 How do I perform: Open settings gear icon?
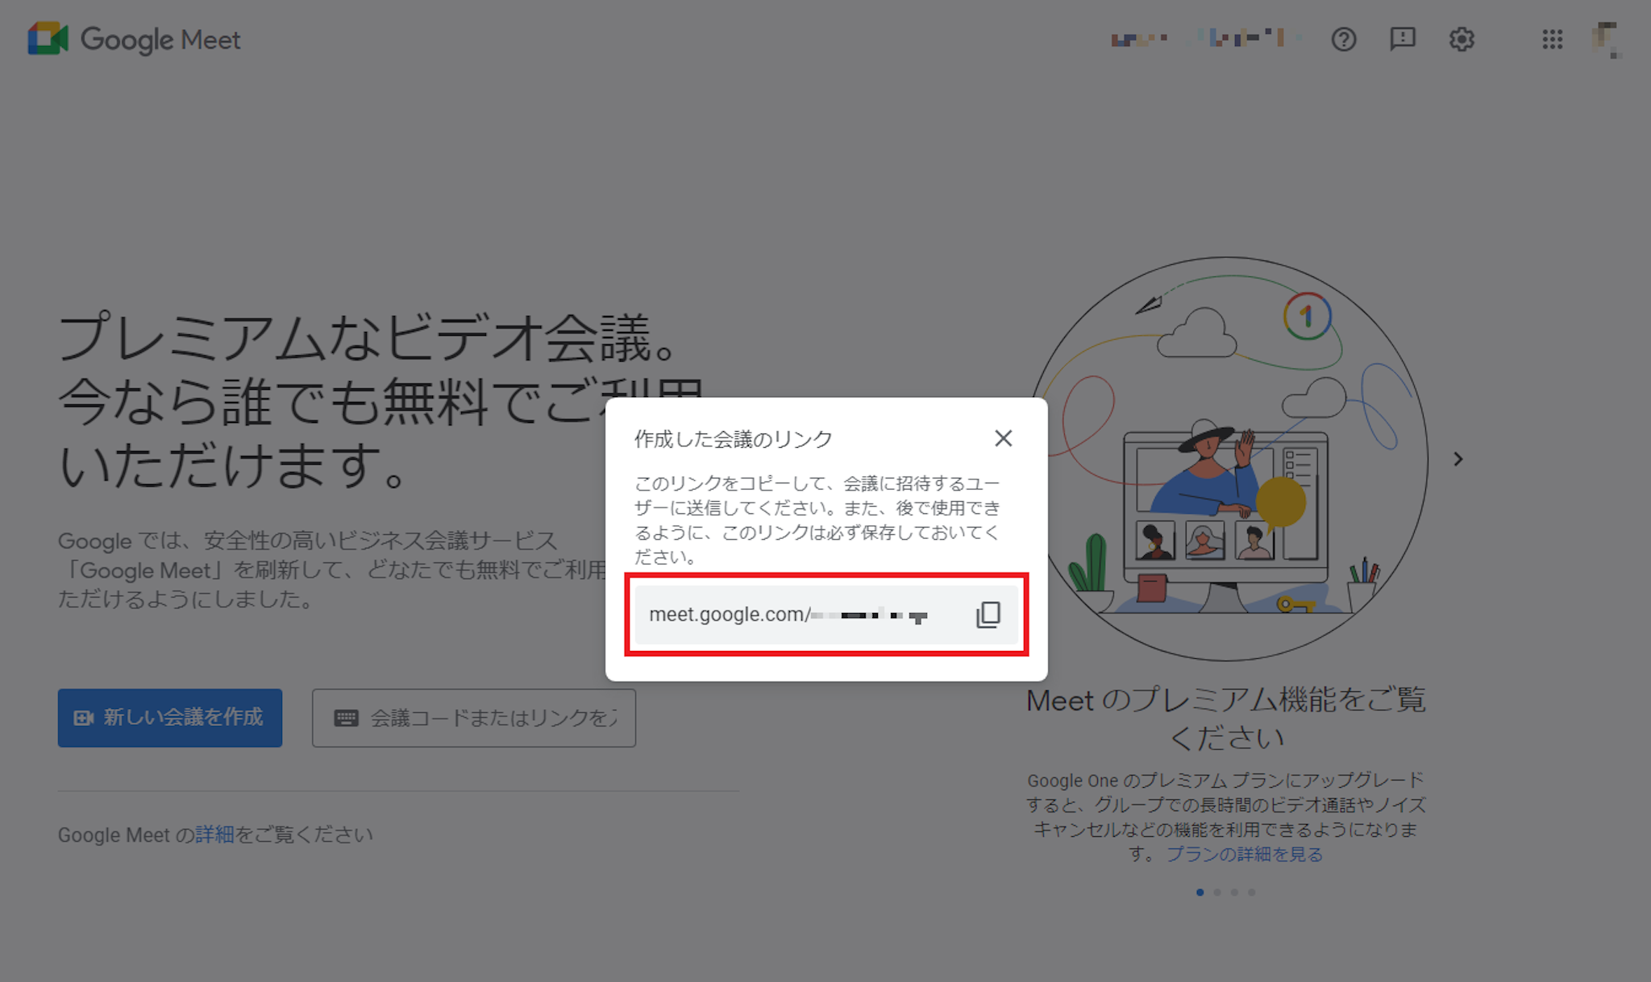pos(1461,39)
